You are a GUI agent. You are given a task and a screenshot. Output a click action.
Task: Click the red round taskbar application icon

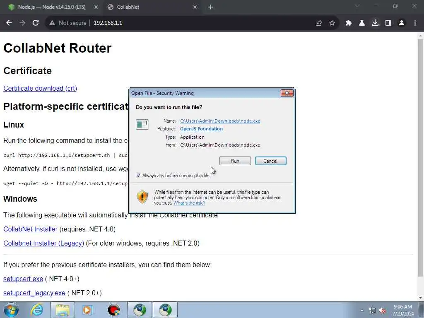[x=113, y=310]
